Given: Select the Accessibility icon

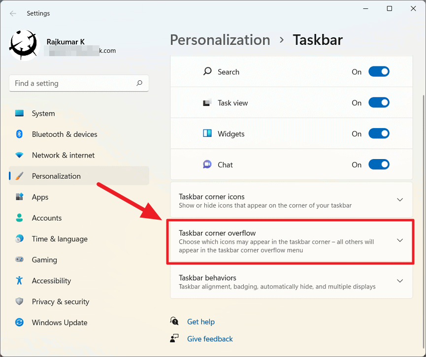Looking at the screenshot, I should click(x=19, y=281).
